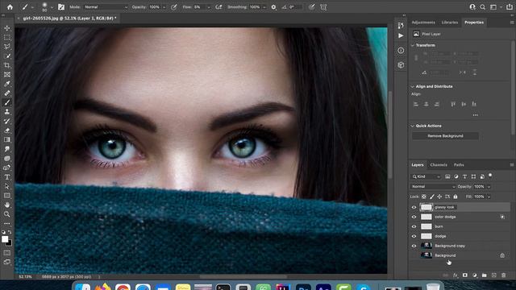Create a new layer

[x=493, y=275]
